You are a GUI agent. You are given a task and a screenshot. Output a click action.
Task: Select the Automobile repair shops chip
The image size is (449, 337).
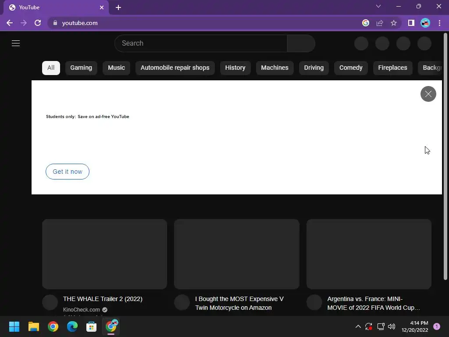click(x=175, y=68)
